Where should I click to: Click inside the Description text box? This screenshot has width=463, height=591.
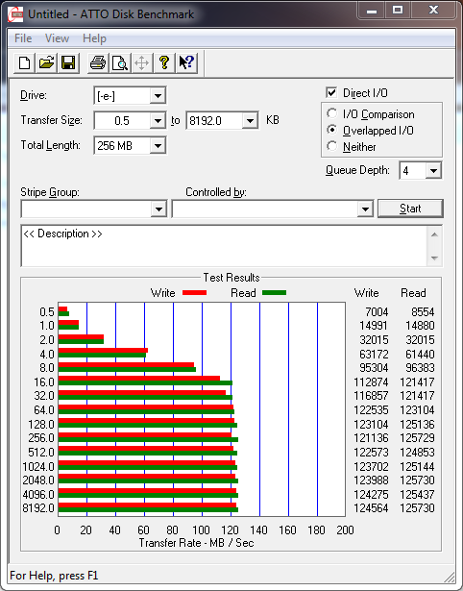pyautogui.click(x=224, y=246)
